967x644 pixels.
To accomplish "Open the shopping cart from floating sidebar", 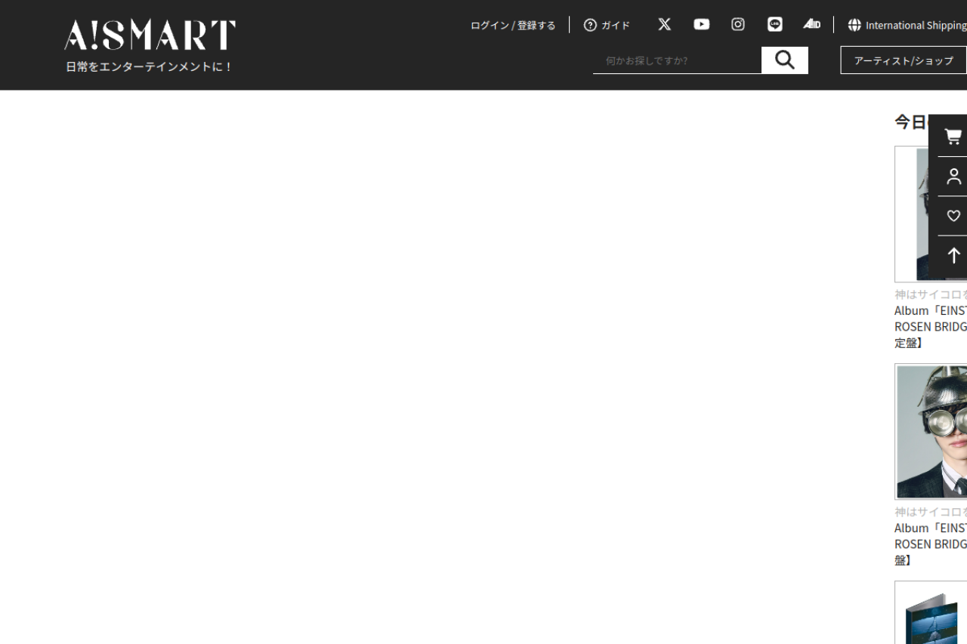I will (x=953, y=137).
